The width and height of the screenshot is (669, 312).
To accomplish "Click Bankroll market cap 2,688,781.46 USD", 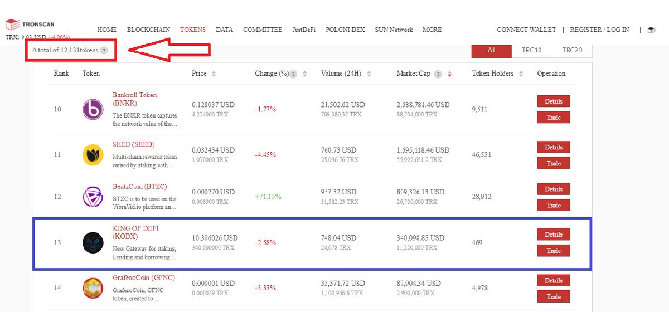I will pyautogui.click(x=423, y=105).
